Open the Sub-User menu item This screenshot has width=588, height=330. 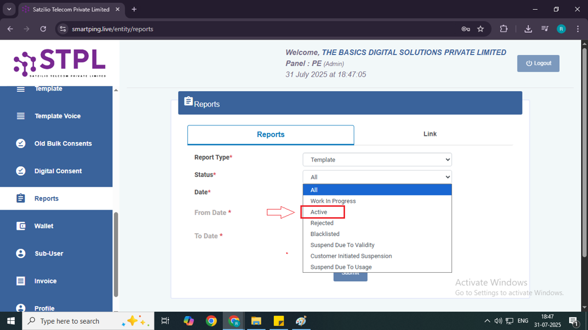point(56,253)
